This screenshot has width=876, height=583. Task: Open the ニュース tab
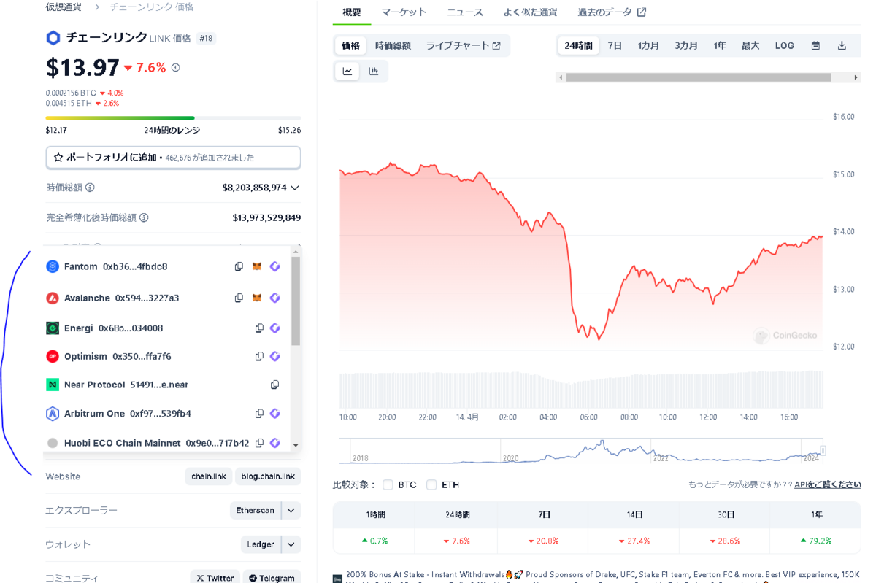[x=465, y=12]
